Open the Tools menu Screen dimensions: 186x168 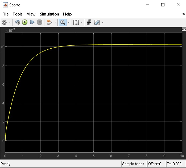(x=18, y=14)
